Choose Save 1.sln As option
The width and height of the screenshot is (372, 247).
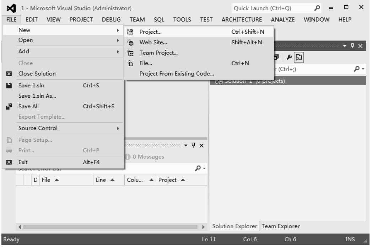[64, 96]
